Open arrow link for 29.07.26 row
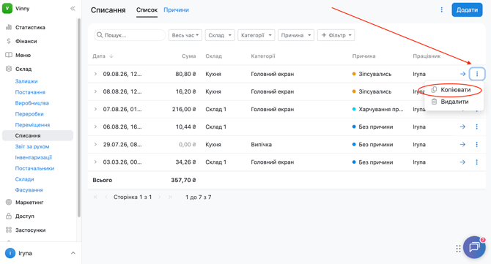The height and width of the screenshot is (264, 491). click(462, 145)
